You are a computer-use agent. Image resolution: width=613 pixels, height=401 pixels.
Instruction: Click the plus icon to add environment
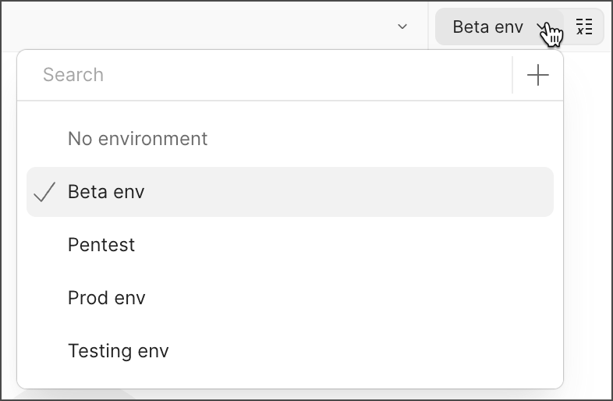coord(538,75)
